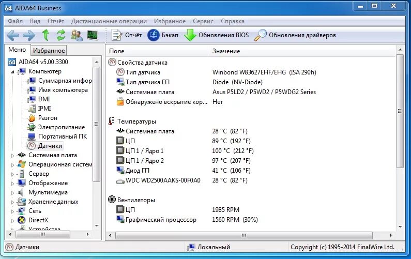Collapse the Компьютер tree node
Image resolution: width=411 pixels, height=259 pixels.
tap(12, 71)
